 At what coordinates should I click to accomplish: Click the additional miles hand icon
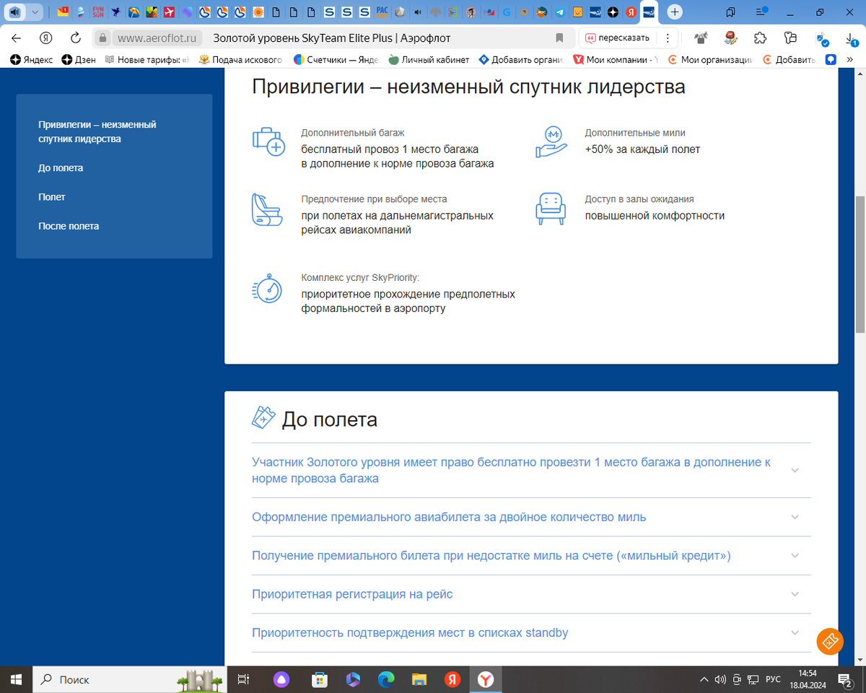click(552, 141)
